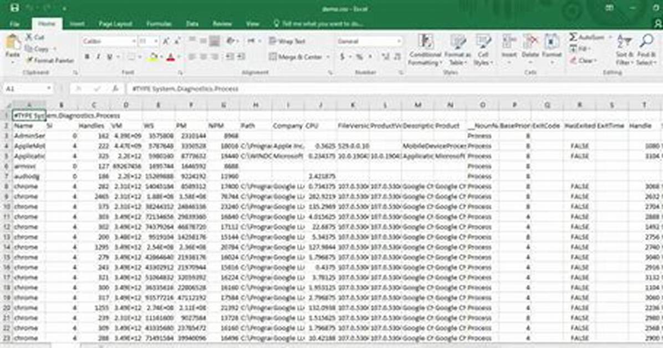This screenshot has height=348, width=663.
Task: Click Decrease Font Size icon
Action: point(177,41)
